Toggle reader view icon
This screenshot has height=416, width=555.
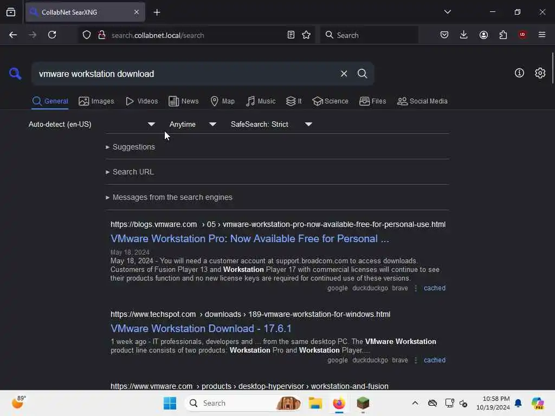[x=291, y=35]
